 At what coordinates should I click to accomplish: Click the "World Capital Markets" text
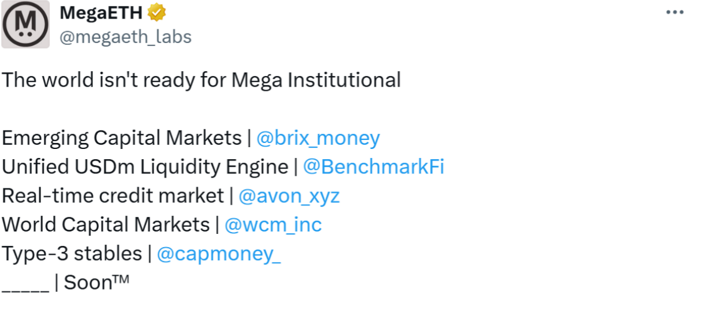click(x=106, y=225)
